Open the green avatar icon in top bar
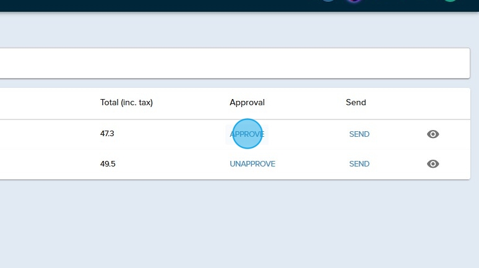This screenshot has width=479, height=268. 450,1
